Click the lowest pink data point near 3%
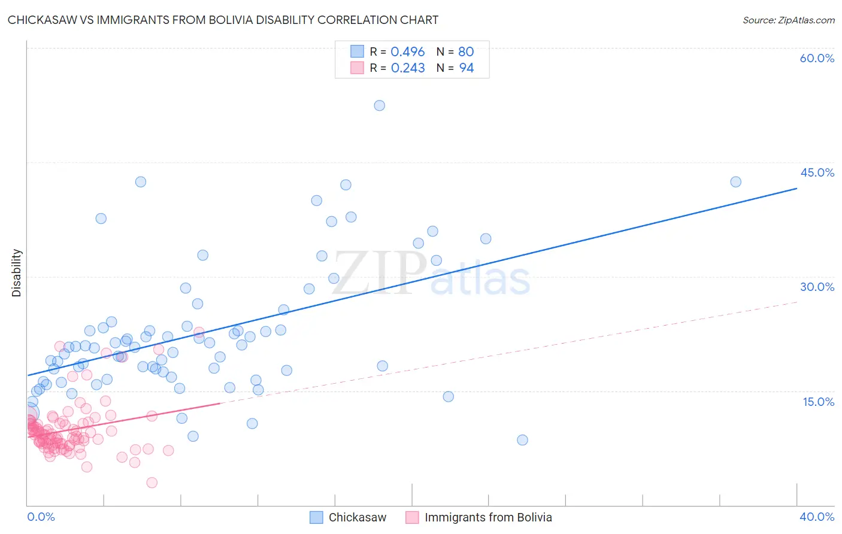842x534 pixels. click(152, 483)
